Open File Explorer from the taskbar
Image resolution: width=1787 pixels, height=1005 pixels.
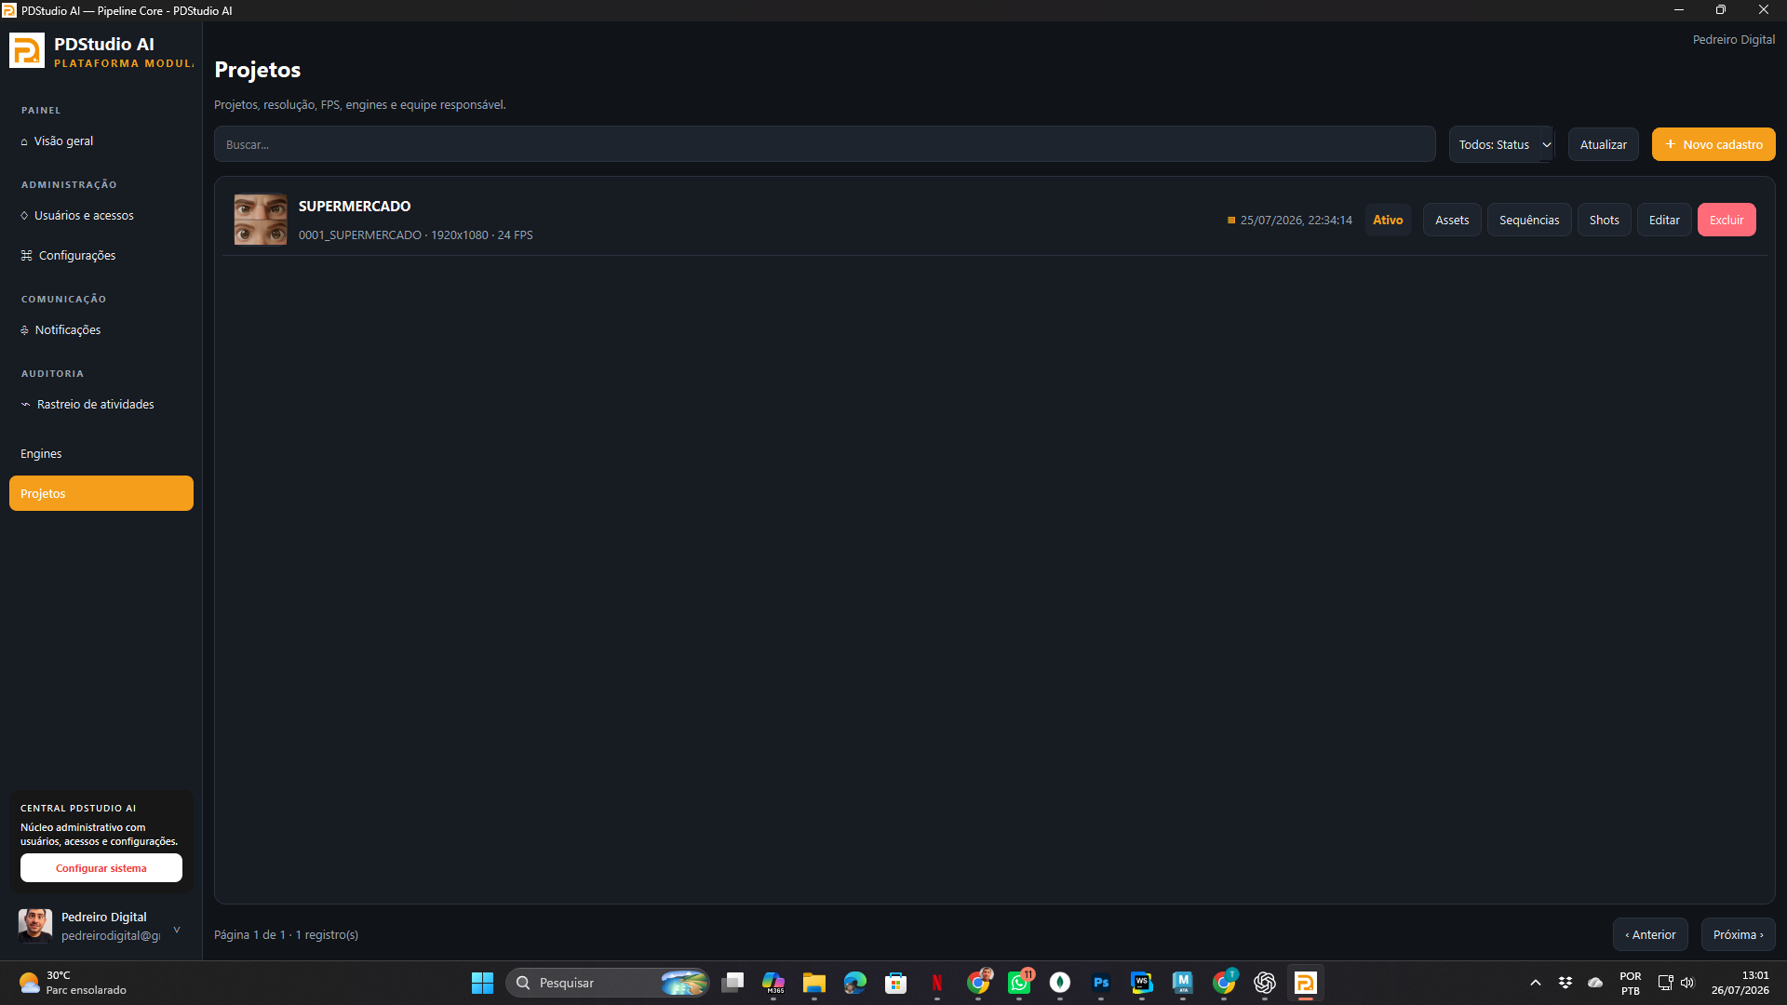click(x=814, y=983)
